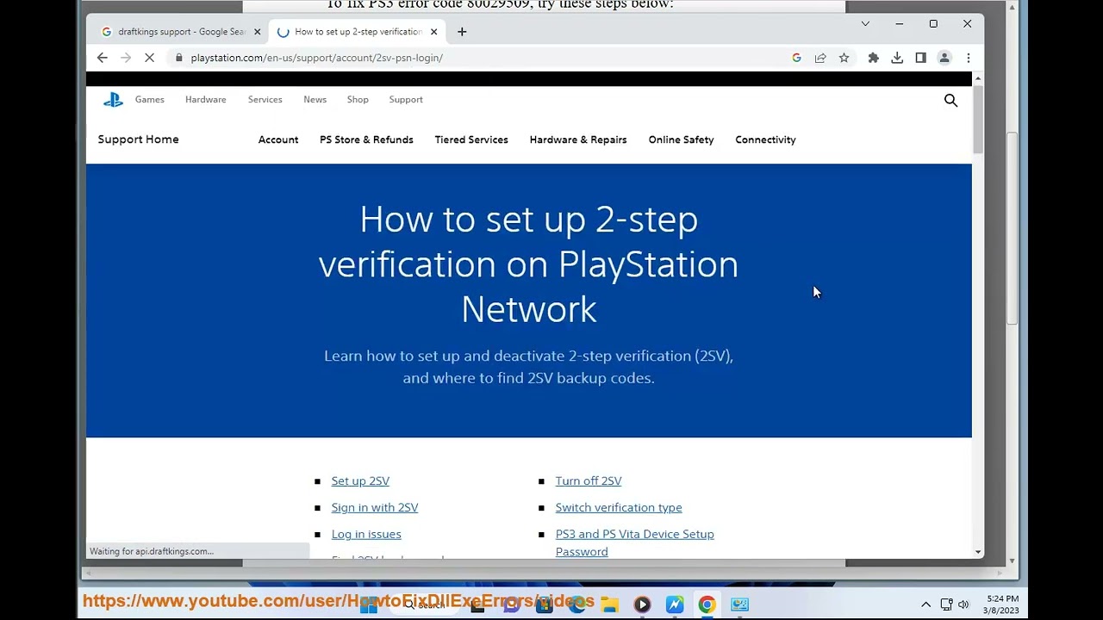Open the Chrome profile avatar
1103x620 pixels.
coord(944,58)
